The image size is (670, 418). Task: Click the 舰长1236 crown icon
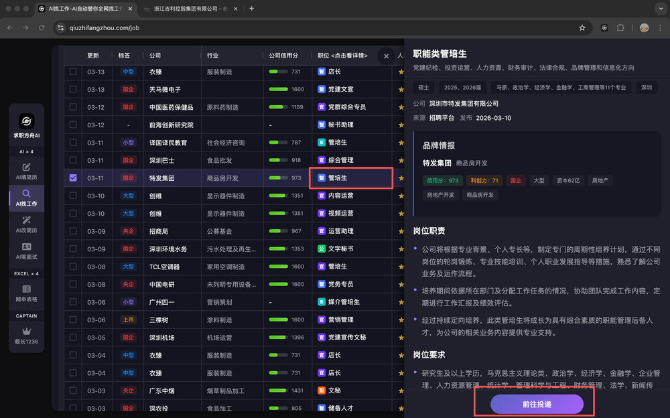click(x=27, y=335)
